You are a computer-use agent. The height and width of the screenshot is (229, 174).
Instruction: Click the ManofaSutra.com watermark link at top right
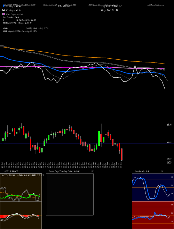(x=156, y=5)
